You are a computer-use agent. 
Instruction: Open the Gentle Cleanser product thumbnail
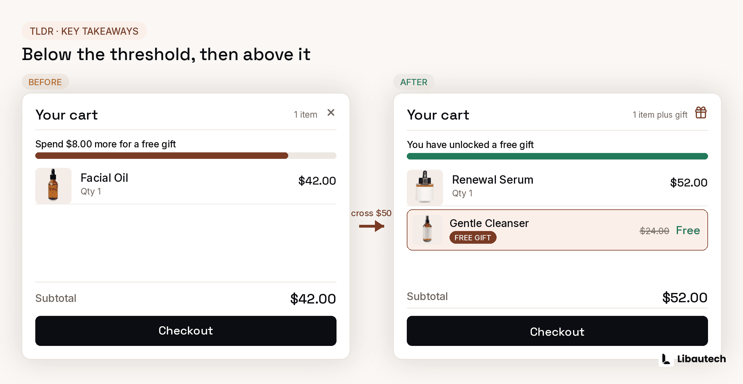(427, 230)
